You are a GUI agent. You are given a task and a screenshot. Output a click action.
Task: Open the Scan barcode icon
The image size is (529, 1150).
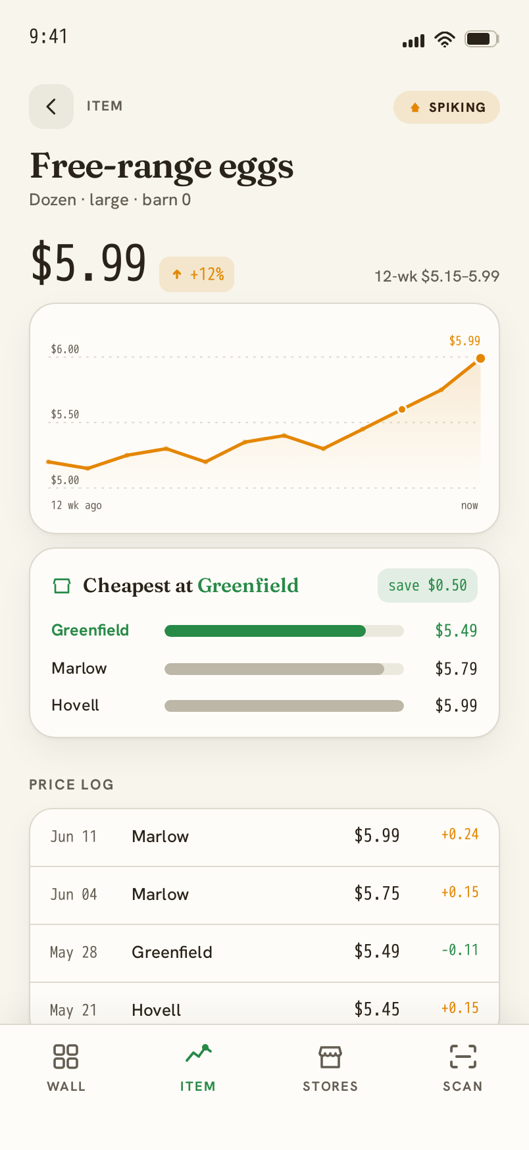tap(463, 1057)
